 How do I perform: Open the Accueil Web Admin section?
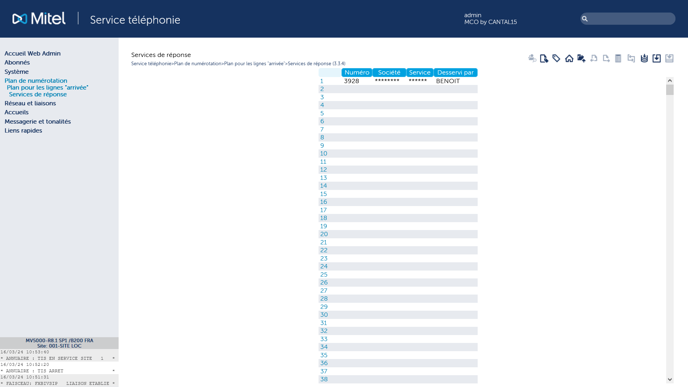point(32,53)
